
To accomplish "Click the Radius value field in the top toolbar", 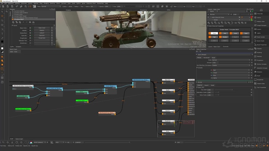I will pyautogui.click(x=94, y=7).
